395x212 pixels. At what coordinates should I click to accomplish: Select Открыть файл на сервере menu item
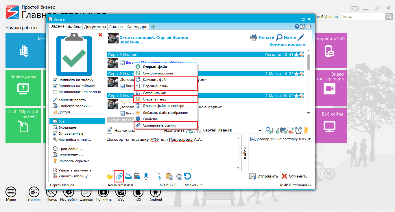click(x=166, y=106)
